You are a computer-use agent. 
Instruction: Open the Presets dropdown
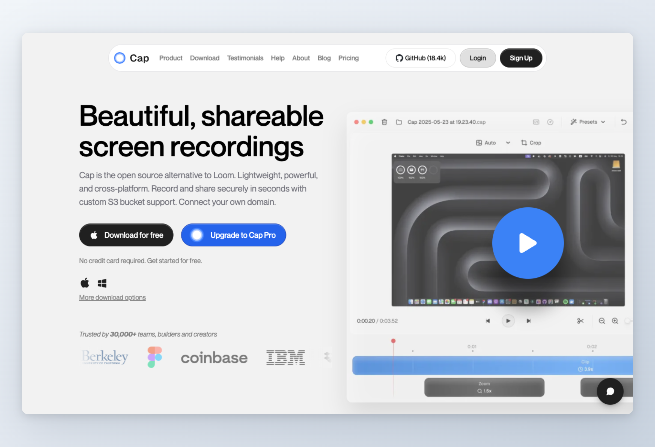click(x=588, y=122)
